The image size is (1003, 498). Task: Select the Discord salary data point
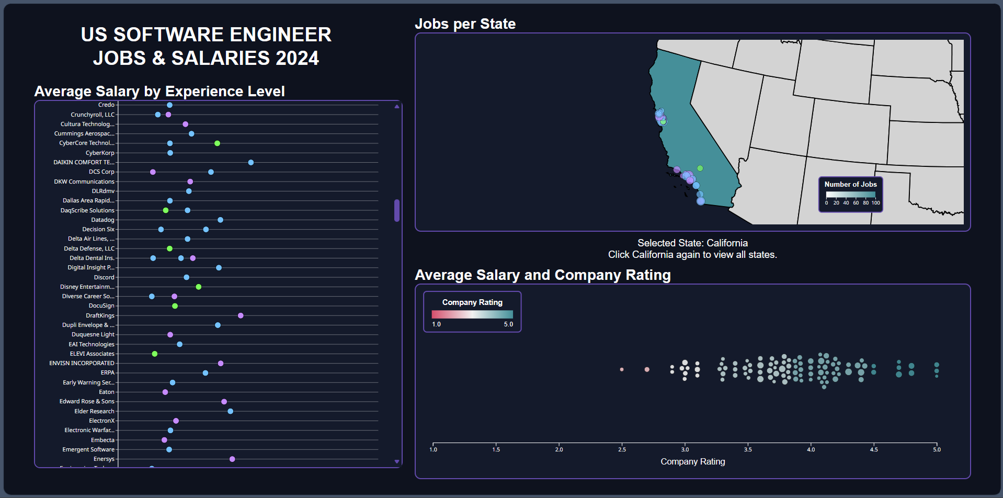187,277
